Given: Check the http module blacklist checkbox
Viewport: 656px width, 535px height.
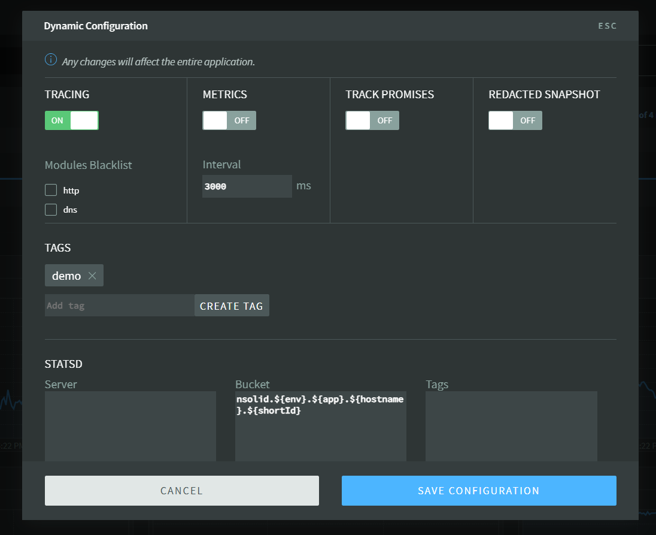Looking at the screenshot, I should tap(51, 190).
